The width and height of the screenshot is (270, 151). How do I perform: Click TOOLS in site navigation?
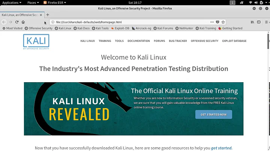(119, 41)
